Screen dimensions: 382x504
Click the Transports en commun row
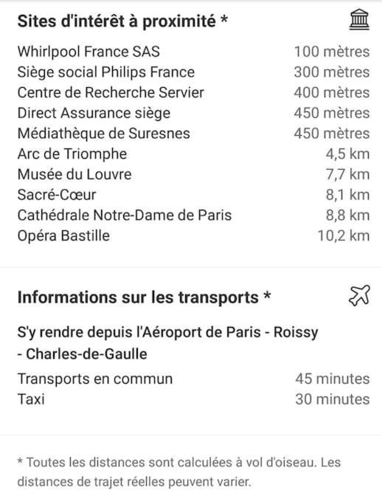[x=193, y=379]
